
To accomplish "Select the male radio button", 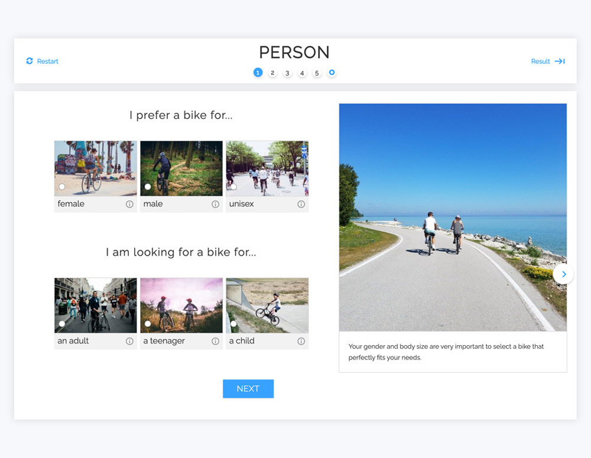I will point(148,187).
